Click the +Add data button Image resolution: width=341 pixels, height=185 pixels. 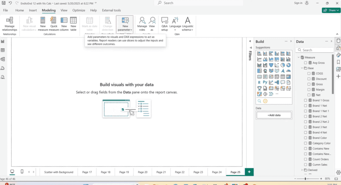click(x=274, y=115)
